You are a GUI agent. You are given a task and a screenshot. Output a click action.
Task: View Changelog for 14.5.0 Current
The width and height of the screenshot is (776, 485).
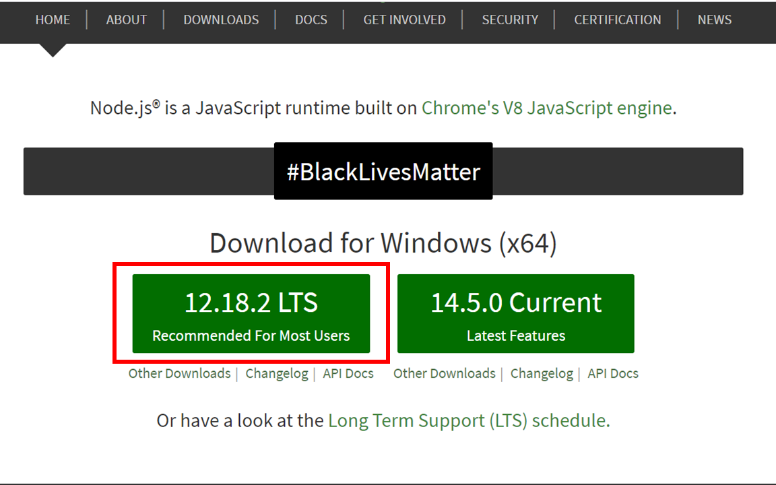pyautogui.click(x=542, y=373)
